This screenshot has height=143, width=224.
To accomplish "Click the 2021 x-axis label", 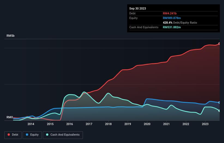I will pyautogui.click(x=166, y=124).
